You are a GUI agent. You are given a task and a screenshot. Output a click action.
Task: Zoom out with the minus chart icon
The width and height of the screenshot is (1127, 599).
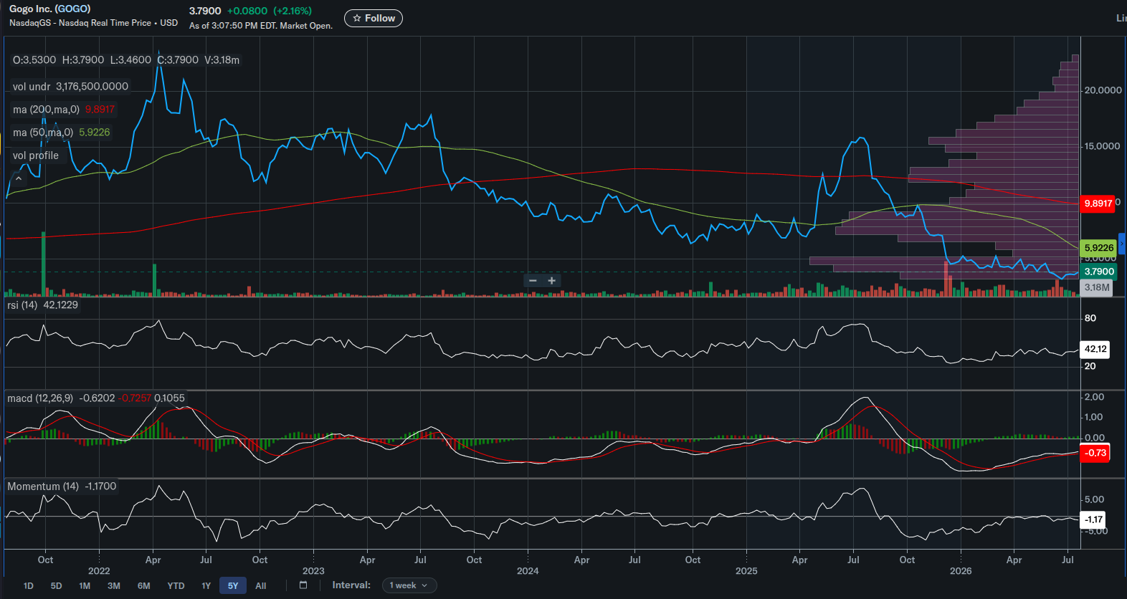pyautogui.click(x=533, y=281)
